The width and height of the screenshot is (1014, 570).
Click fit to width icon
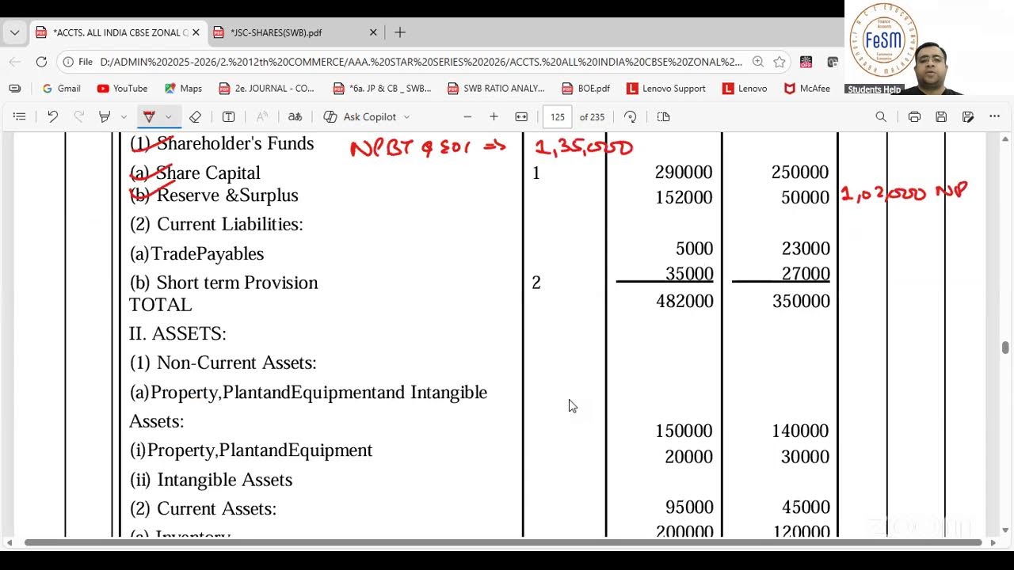(521, 116)
